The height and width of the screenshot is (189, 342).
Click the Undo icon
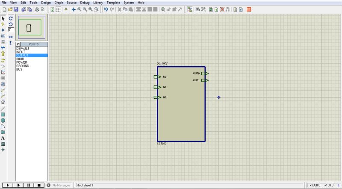(106, 9)
